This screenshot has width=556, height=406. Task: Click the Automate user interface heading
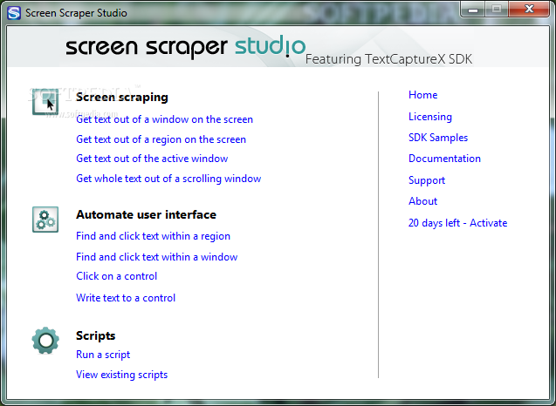coord(146,215)
